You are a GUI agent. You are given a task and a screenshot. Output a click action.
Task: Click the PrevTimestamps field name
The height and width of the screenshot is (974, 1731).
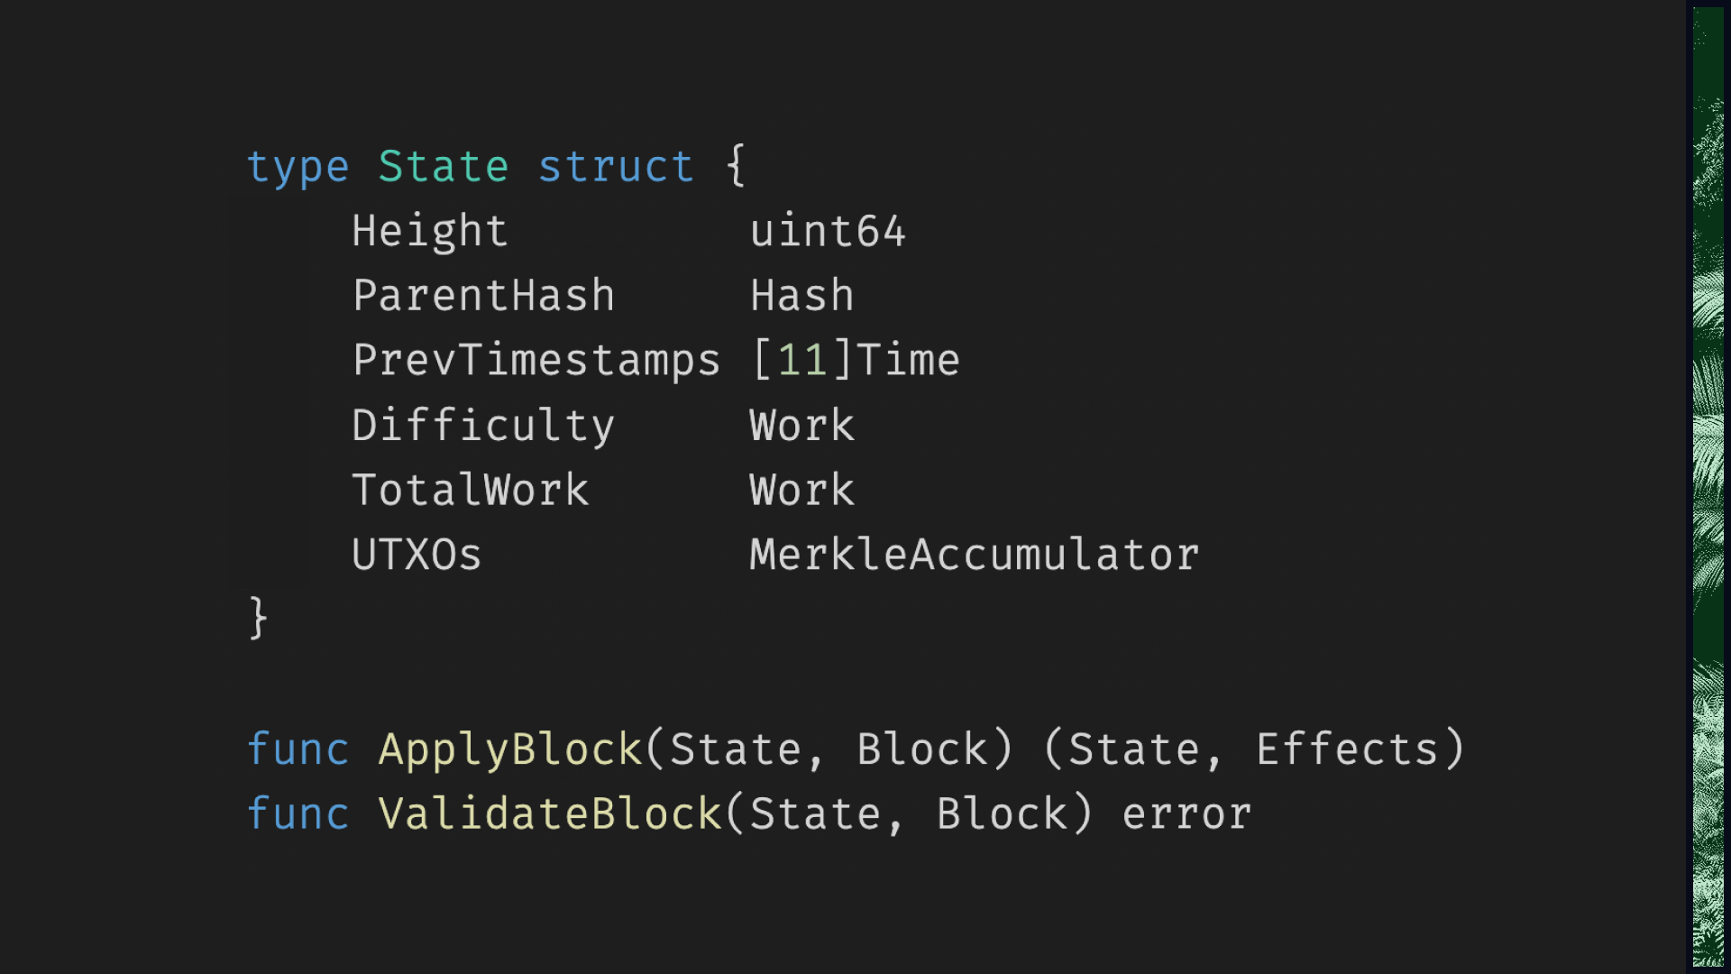coord(536,361)
